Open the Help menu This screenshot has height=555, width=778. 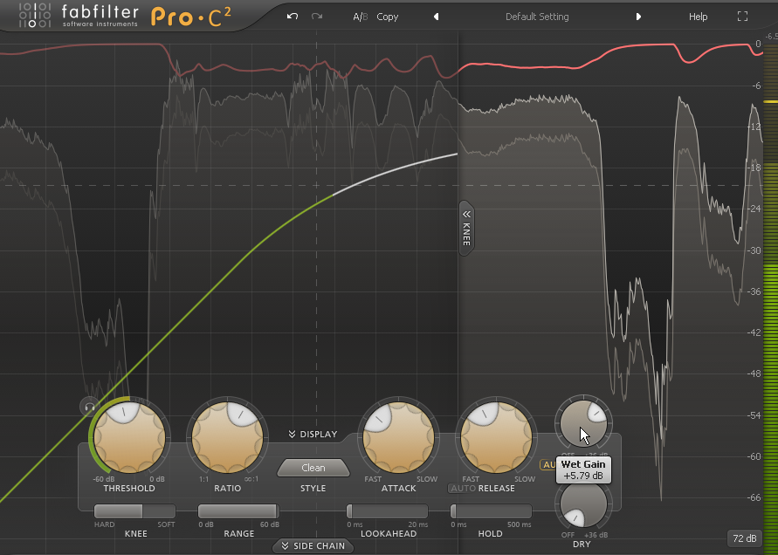698,17
